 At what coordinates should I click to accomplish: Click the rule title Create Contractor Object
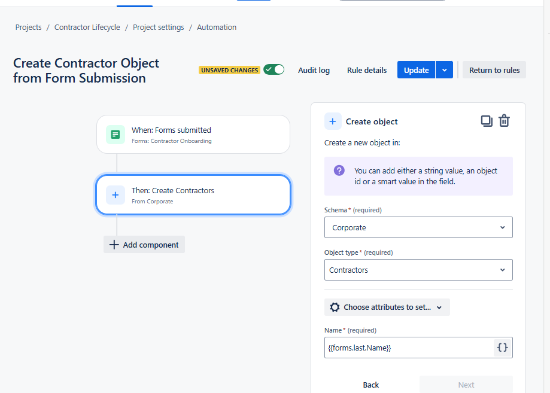pos(86,71)
